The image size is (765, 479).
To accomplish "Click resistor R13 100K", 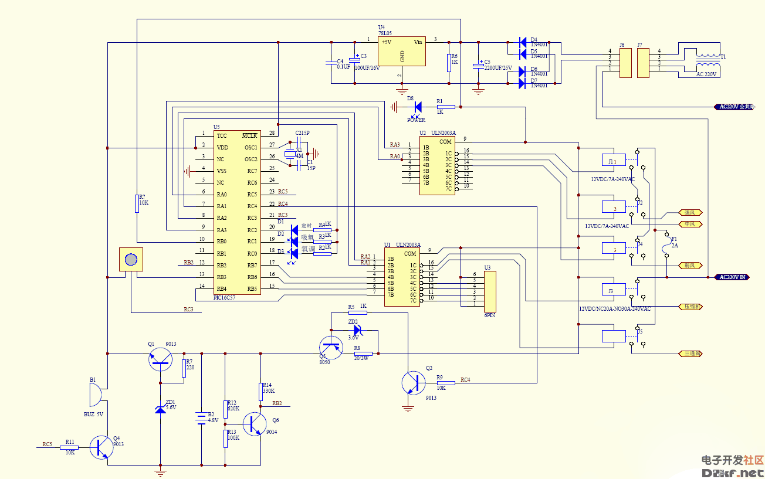I will (225, 438).
